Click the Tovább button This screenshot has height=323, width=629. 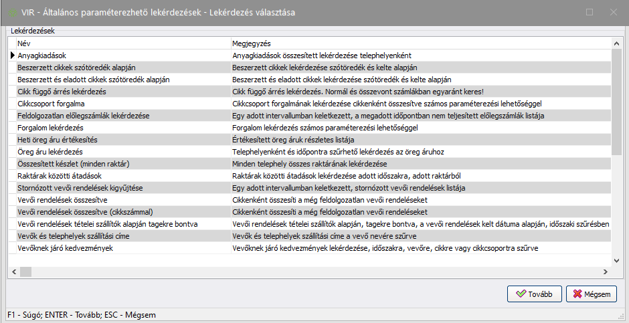coord(534,294)
